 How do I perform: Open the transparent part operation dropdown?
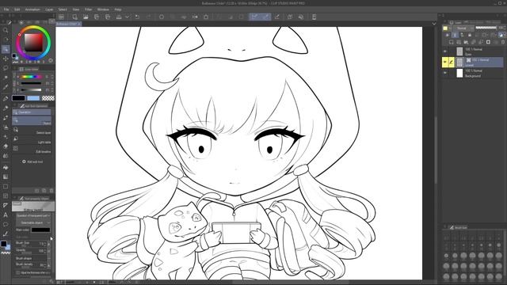[33, 216]
